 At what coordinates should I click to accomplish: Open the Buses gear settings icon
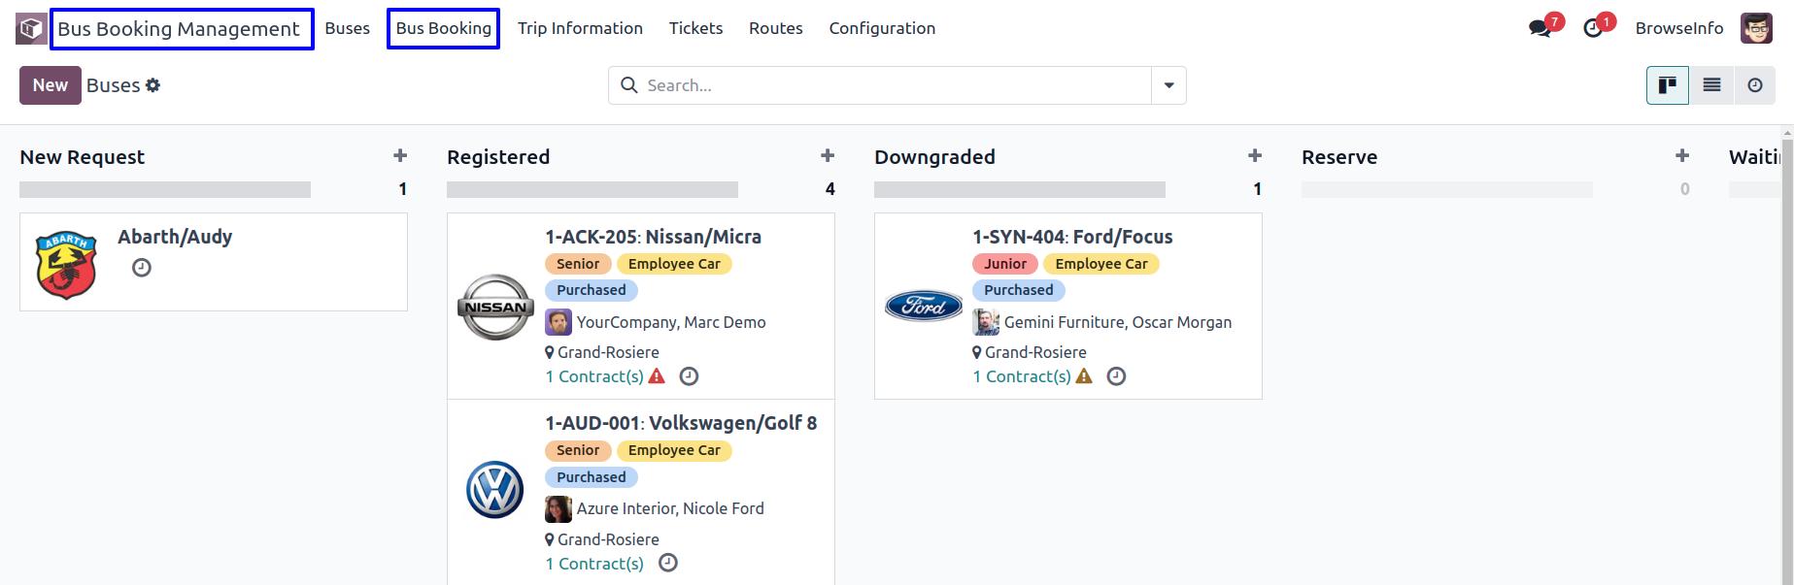[152, 85]
